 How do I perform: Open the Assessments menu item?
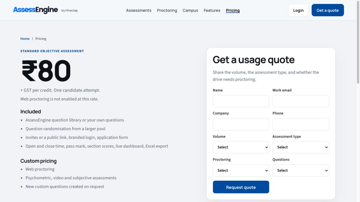[139, 10]
